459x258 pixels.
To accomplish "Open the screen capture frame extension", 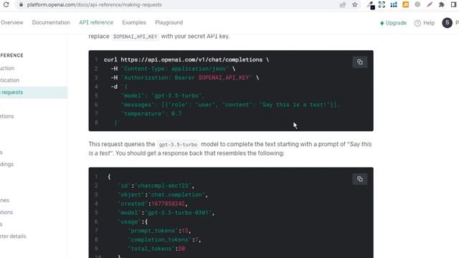I will point(382,5).
